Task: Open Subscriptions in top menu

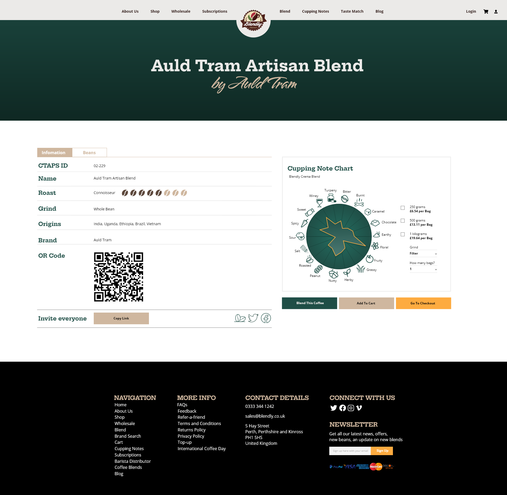Action: point(215,11)
